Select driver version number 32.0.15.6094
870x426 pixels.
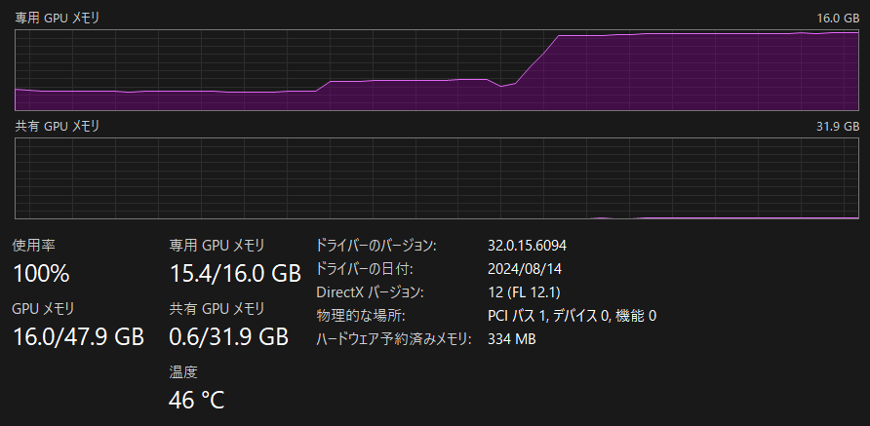click(x=538, y=246)
